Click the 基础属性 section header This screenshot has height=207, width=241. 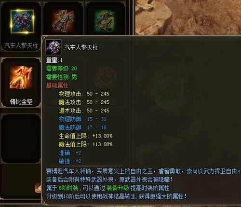point(57,85)
